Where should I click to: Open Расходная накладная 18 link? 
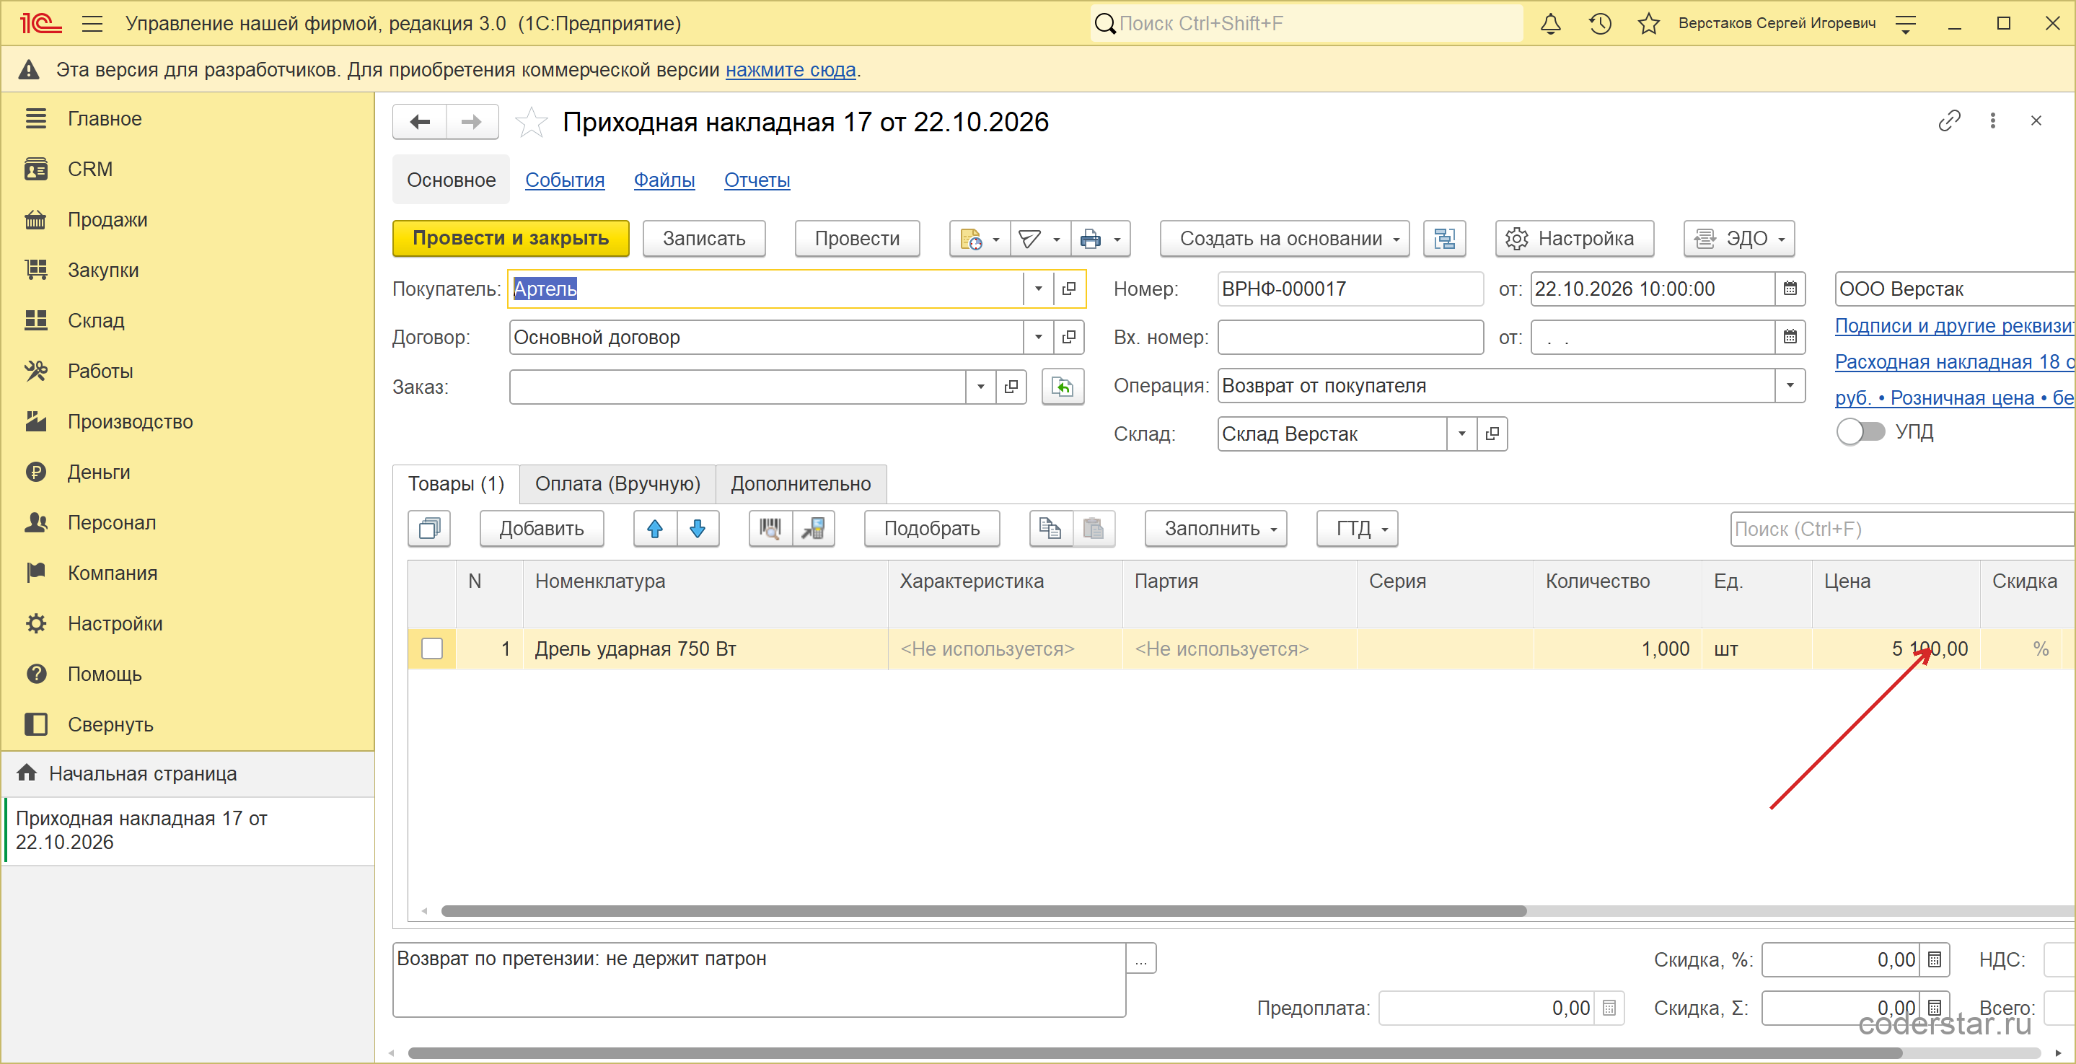coord(1954,362)
